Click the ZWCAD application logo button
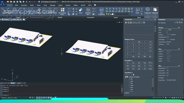This screenshot has width=184, height=103. tap(3, 3)
